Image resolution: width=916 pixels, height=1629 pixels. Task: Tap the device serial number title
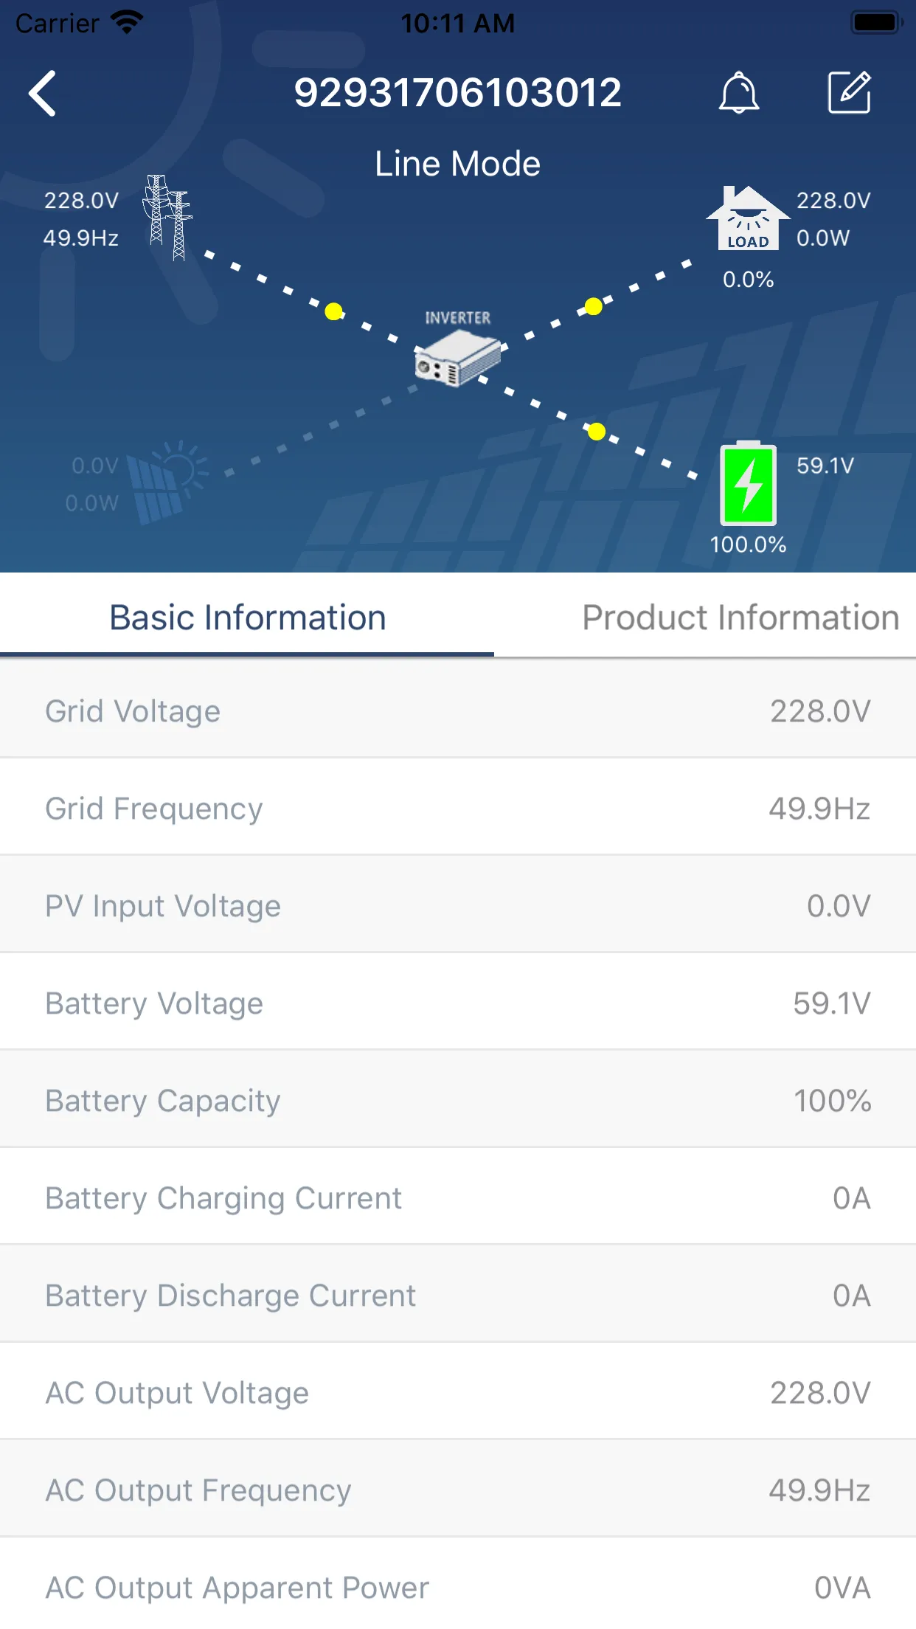(457, 93)
